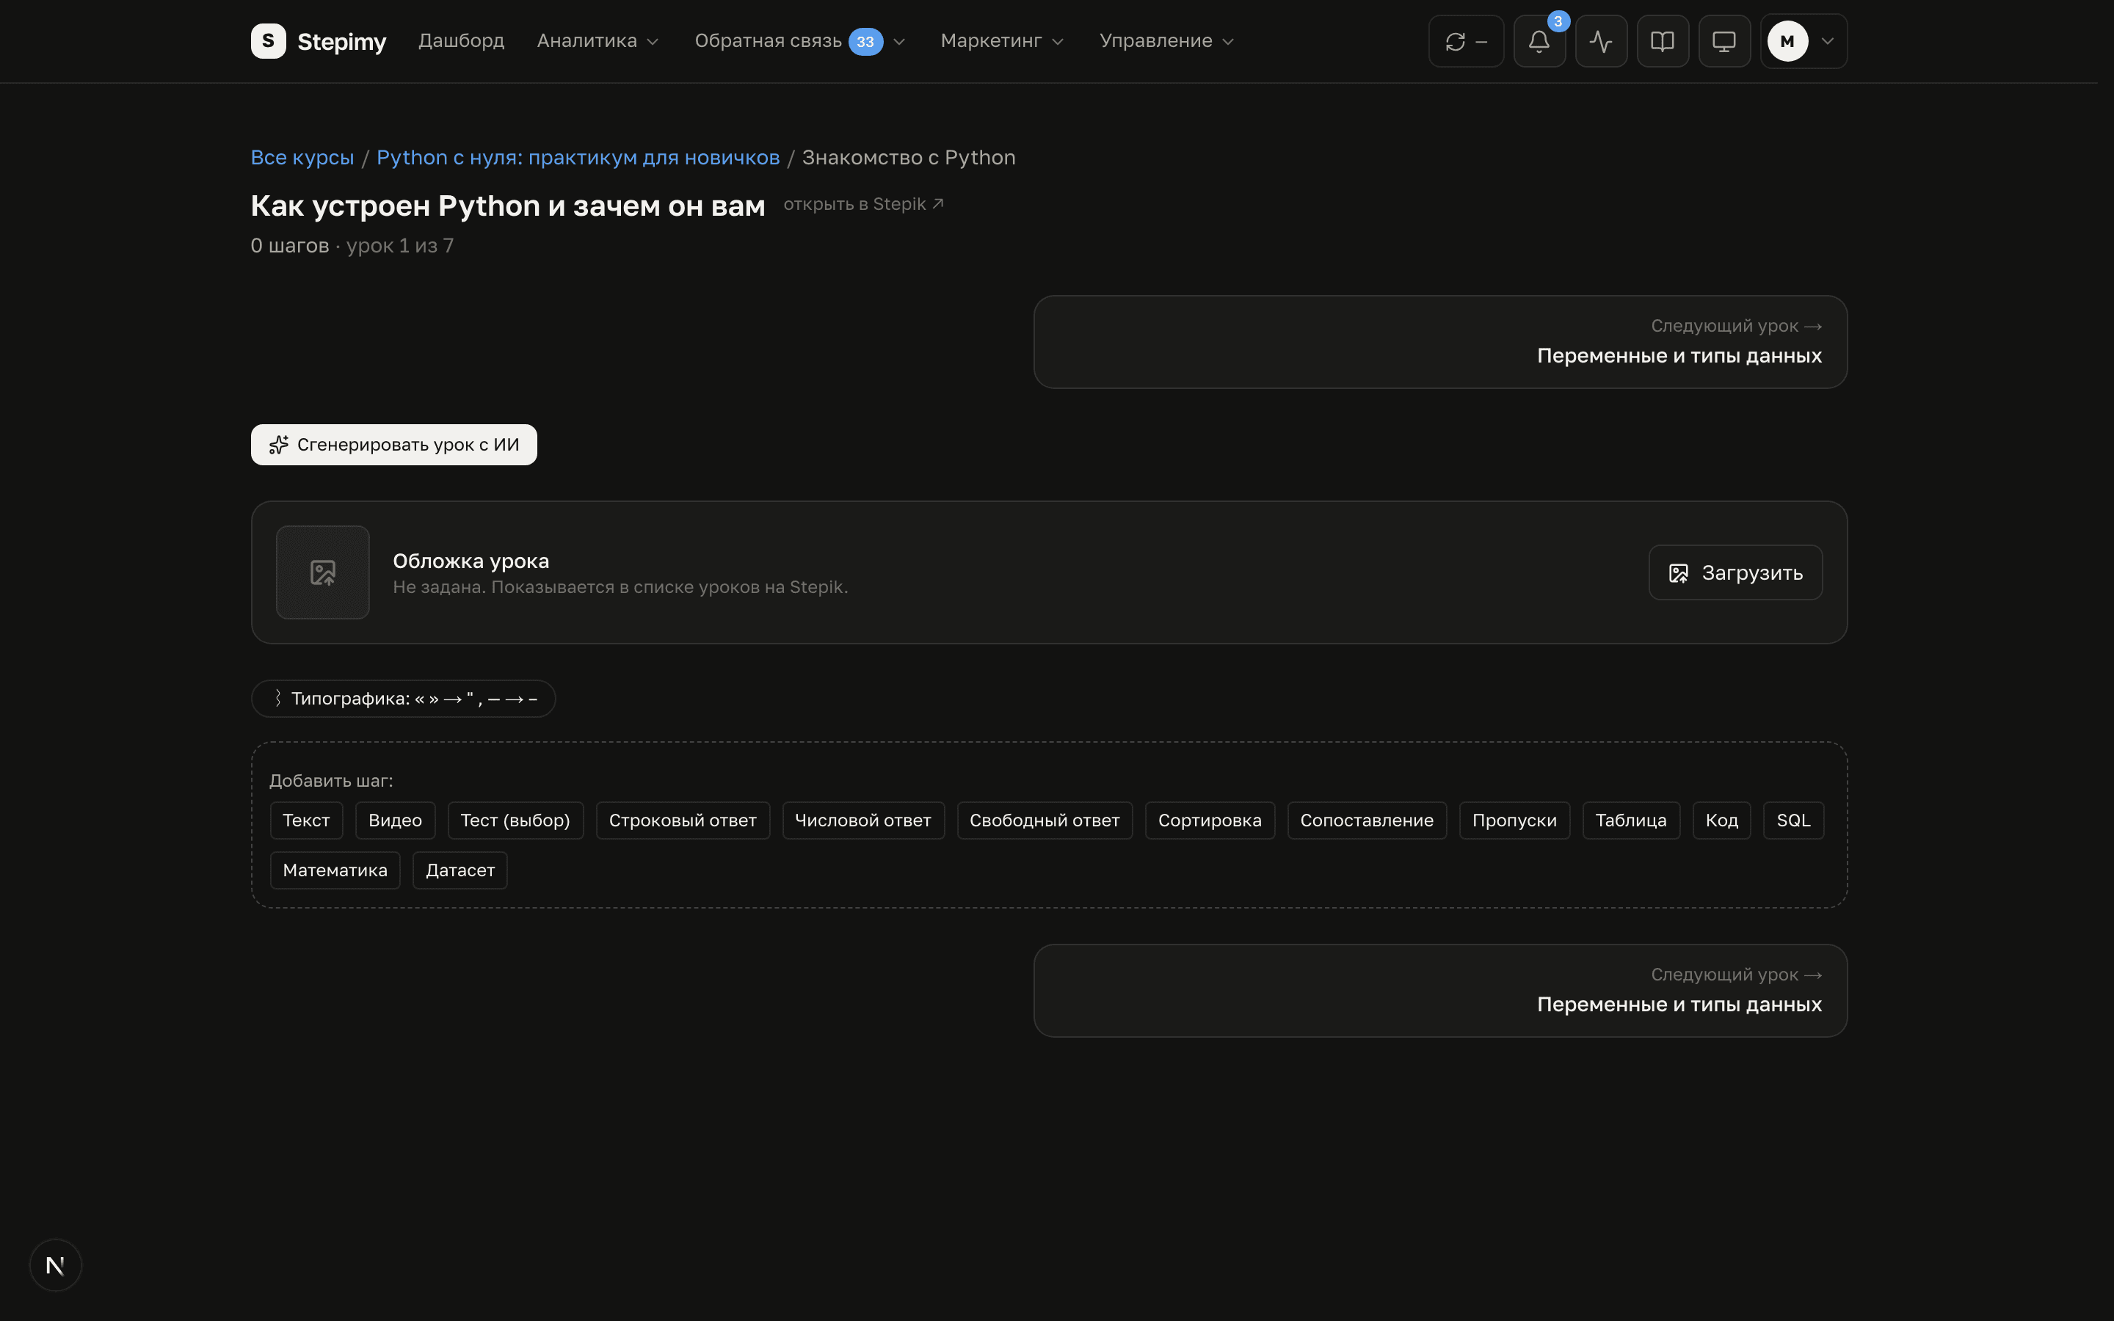Add a Текст step
2114x1321 pixels.
pyautogui.click(x=306, y=820)
